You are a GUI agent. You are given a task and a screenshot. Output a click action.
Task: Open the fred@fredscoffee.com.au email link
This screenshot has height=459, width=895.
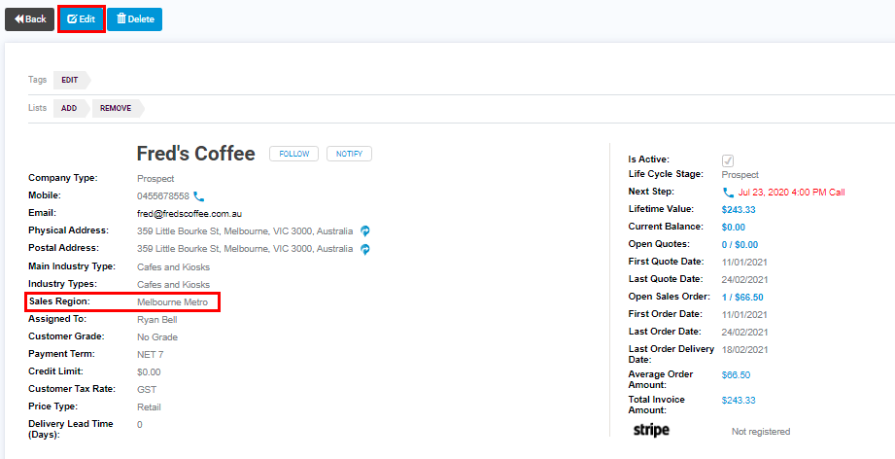point(189,214)
